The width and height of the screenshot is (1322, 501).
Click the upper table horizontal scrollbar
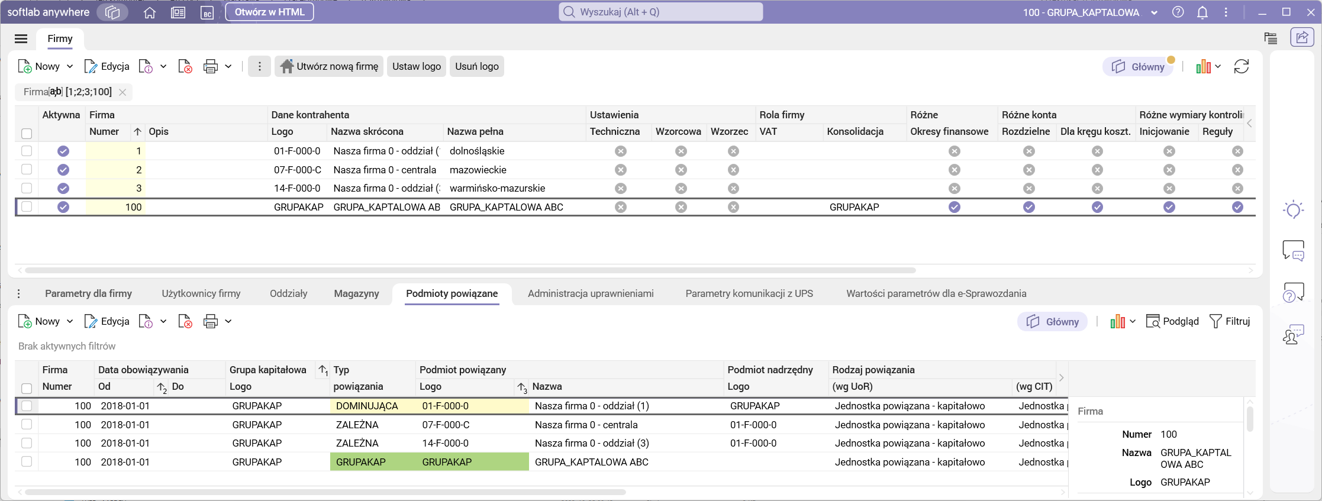coord(470,270)
